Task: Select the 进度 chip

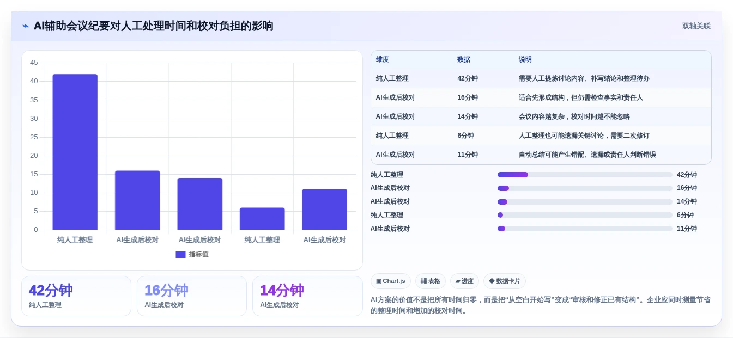Action: (464, 281)
